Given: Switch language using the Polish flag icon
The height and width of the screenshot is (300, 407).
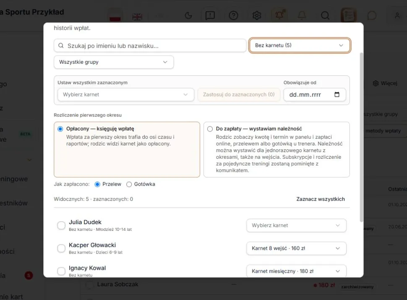Looking at the screenshot, I should tap(115, 16).
